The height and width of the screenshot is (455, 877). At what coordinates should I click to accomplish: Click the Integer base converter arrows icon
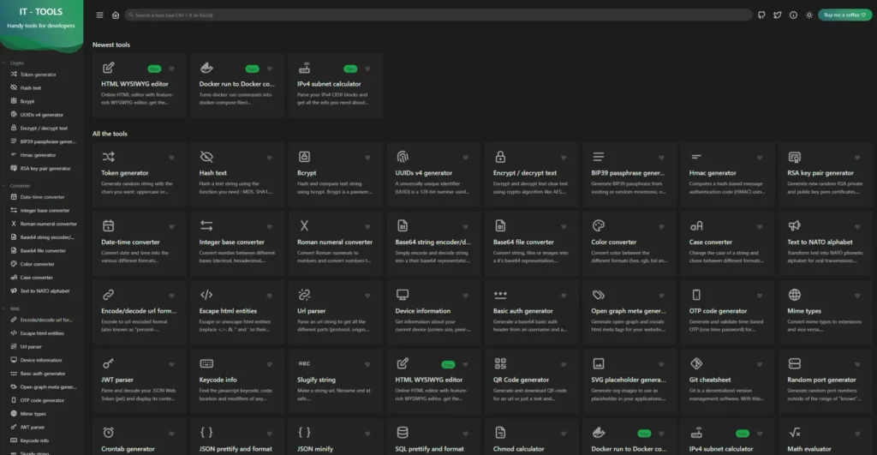point(206,225)
